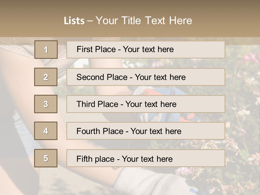Image resolution: width=260 pixels, height=195 pixels.
Task: Click the number 1 box
Action: [x=46, y=50]
